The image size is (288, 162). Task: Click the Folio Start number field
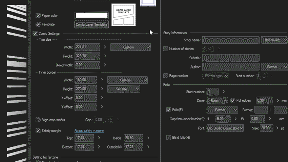212,92
